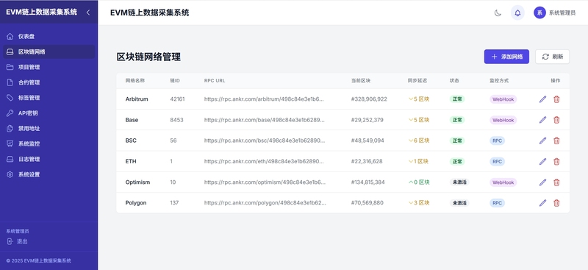This screenshot has height=270, width=588.
Task: Click the 添加网络 button
Action: (506, 57)
